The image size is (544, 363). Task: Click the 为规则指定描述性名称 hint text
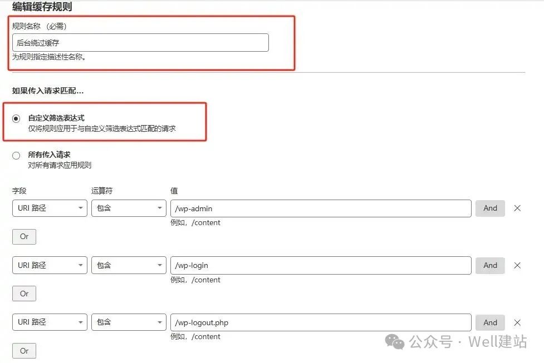point(49,57)
